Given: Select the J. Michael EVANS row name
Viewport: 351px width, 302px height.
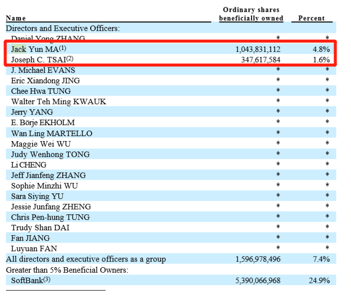Looking at the screenshot, I should [43, 70].
